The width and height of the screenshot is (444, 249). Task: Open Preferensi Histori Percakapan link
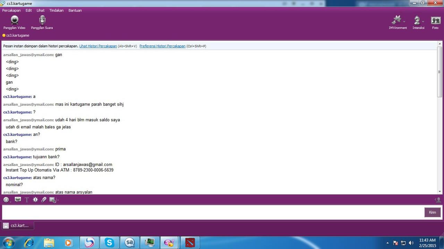[162, 46]
